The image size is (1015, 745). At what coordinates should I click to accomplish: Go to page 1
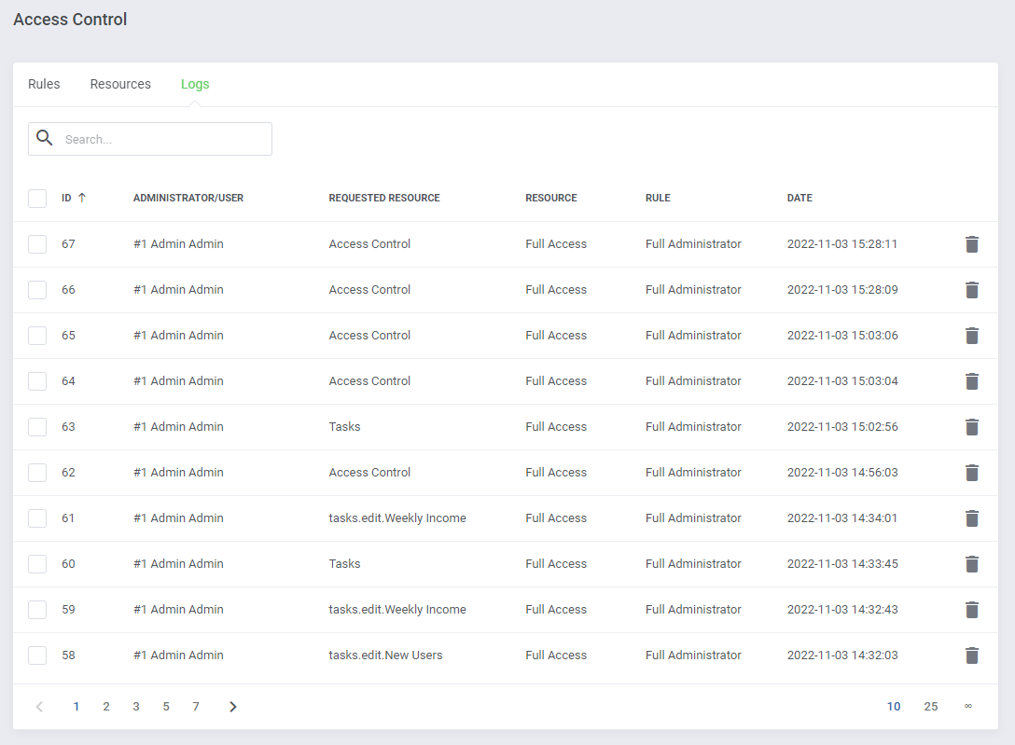click(76, 707)
